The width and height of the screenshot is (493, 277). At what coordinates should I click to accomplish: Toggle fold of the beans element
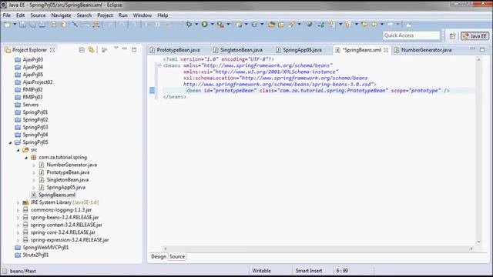pos(159,65)
